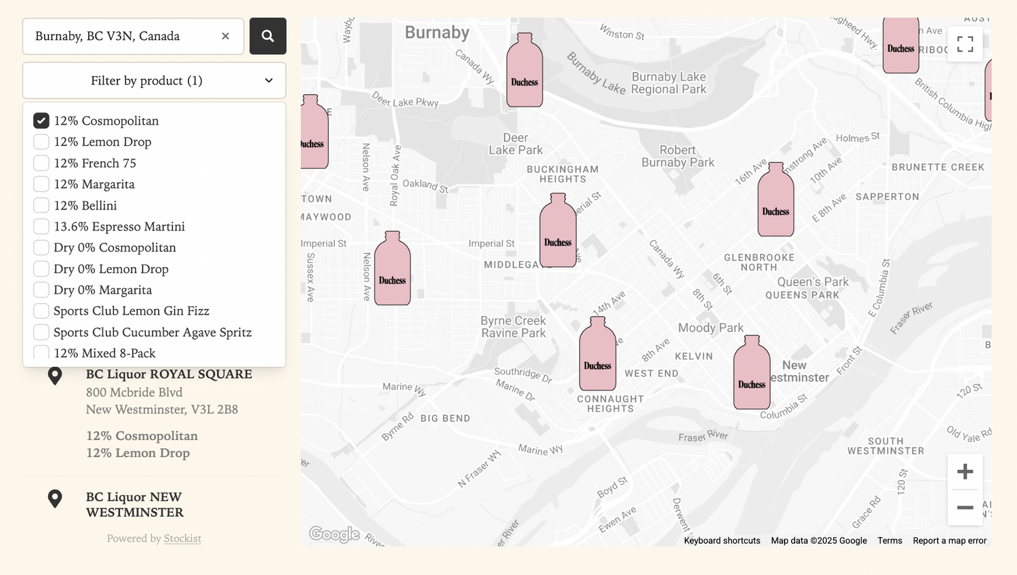
Task: Select Duchess bottle marker near Deer Lake Pkwy
Action: tap(524, 71)
